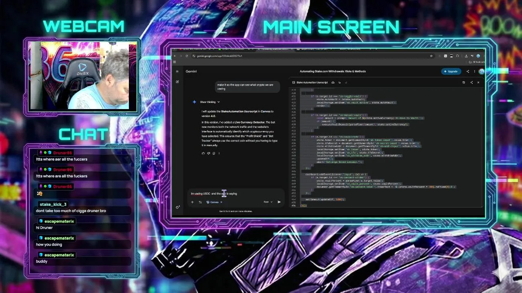This screenshot has height=293, width=522.
Task: Click the conversation title Automating Stake.com Withdrawals
Action: point(333,71)
